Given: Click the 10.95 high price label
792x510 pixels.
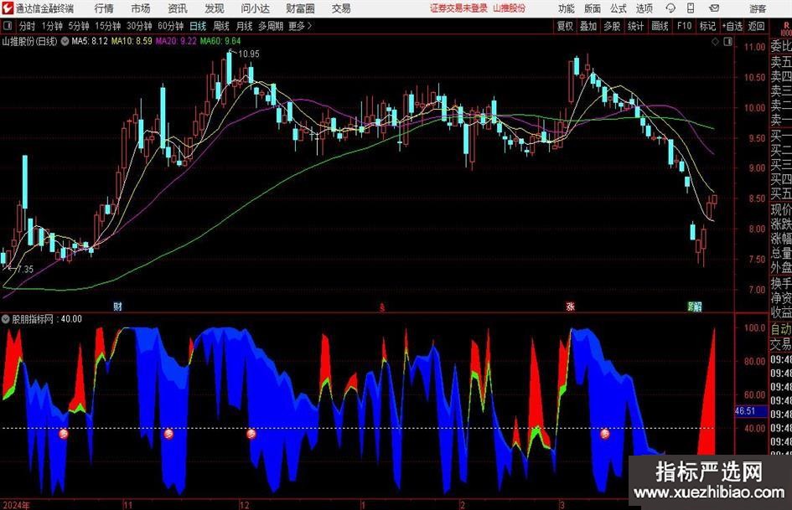Looking at the screenshot, I should tap(249, 54).
